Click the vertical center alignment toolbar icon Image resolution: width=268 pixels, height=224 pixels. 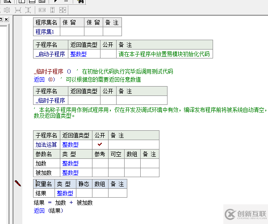(7, 10)
